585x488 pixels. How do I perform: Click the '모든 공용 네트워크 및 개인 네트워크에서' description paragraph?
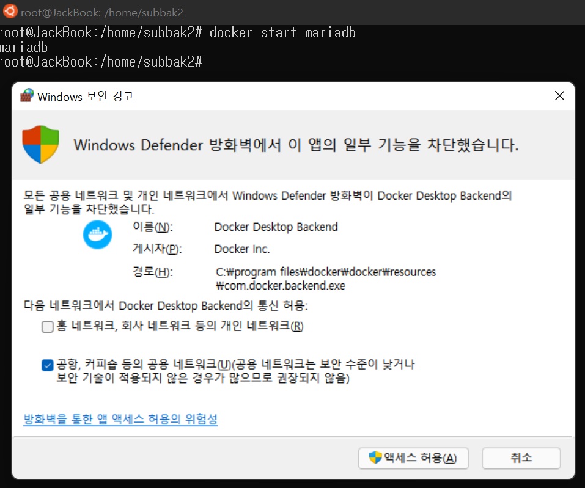click(268, 202)
